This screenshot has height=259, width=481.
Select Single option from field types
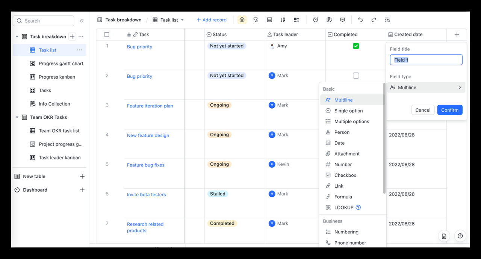coord(348,111)
